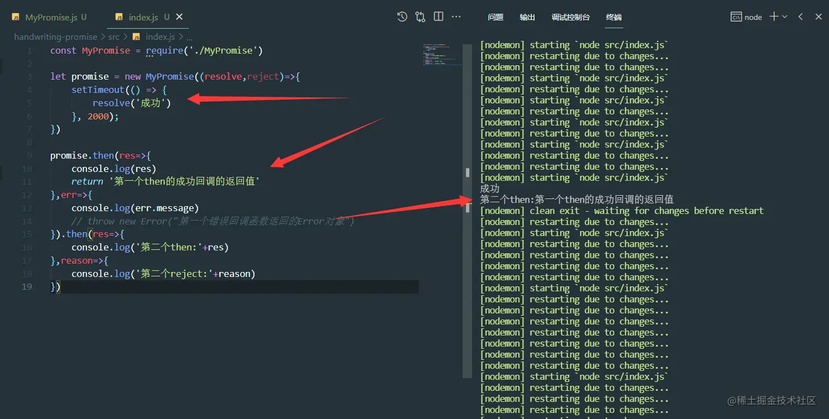The height and width of the screenshot is (419, 829).
Task: Click the terminal's vertical scrollbar
Action: pos(468,210)
